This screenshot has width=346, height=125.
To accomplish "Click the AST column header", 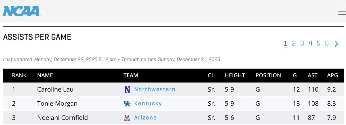I will tap(313, 75).
